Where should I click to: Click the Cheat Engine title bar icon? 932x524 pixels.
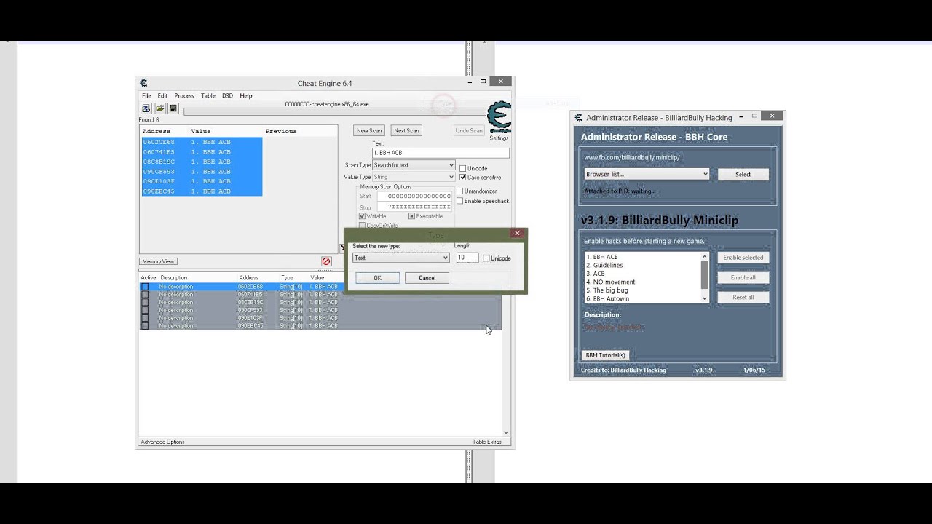pos(143,83)
